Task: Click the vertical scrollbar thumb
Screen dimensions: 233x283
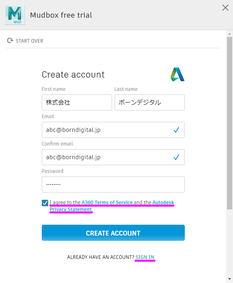Action: point(229,123)
